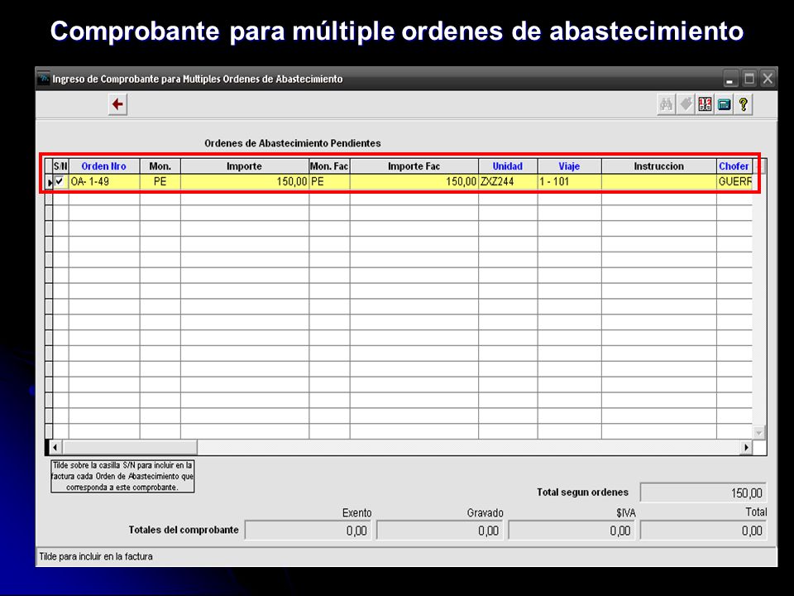Screen dimensions: 794x596
Task: Open the teal calculator tool
Action: coord(725,105)
